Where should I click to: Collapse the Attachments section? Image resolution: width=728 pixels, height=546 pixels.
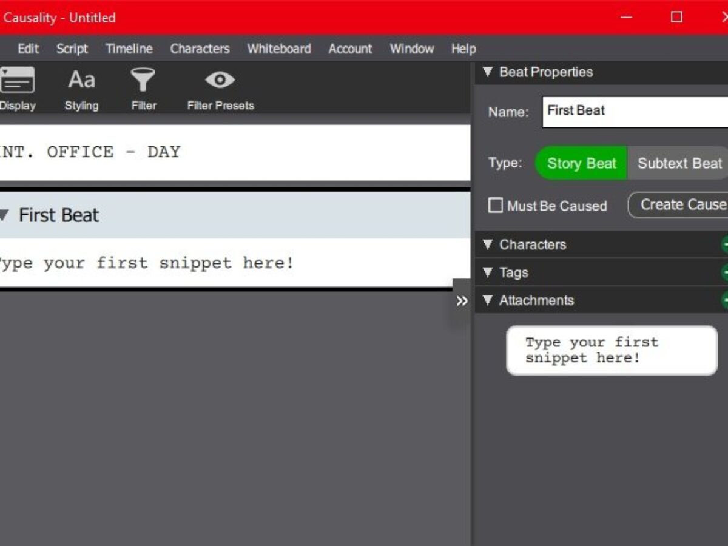pos(487,300)
